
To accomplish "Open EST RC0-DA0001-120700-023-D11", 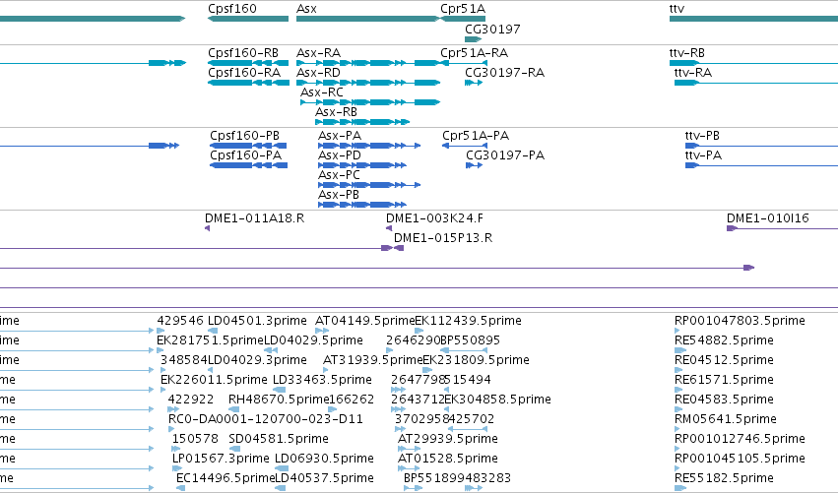I will [266, 420].
